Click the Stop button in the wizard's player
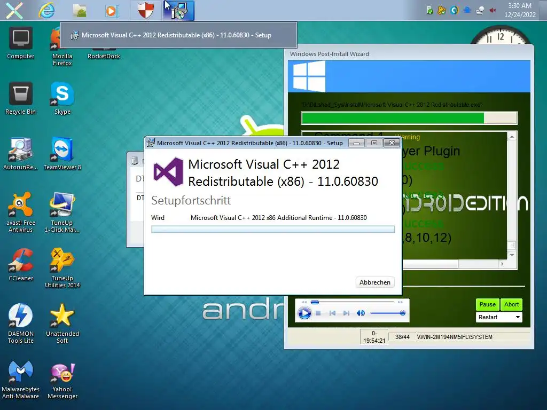Viewport: 547px width, 410px height. (x=318, y=313)
